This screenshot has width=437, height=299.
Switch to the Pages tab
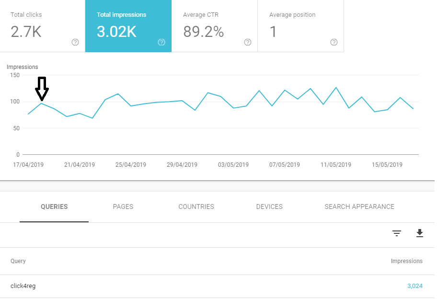(123, 207)
